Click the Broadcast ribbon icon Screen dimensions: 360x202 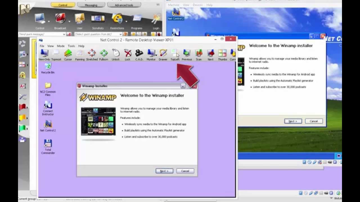60,21
